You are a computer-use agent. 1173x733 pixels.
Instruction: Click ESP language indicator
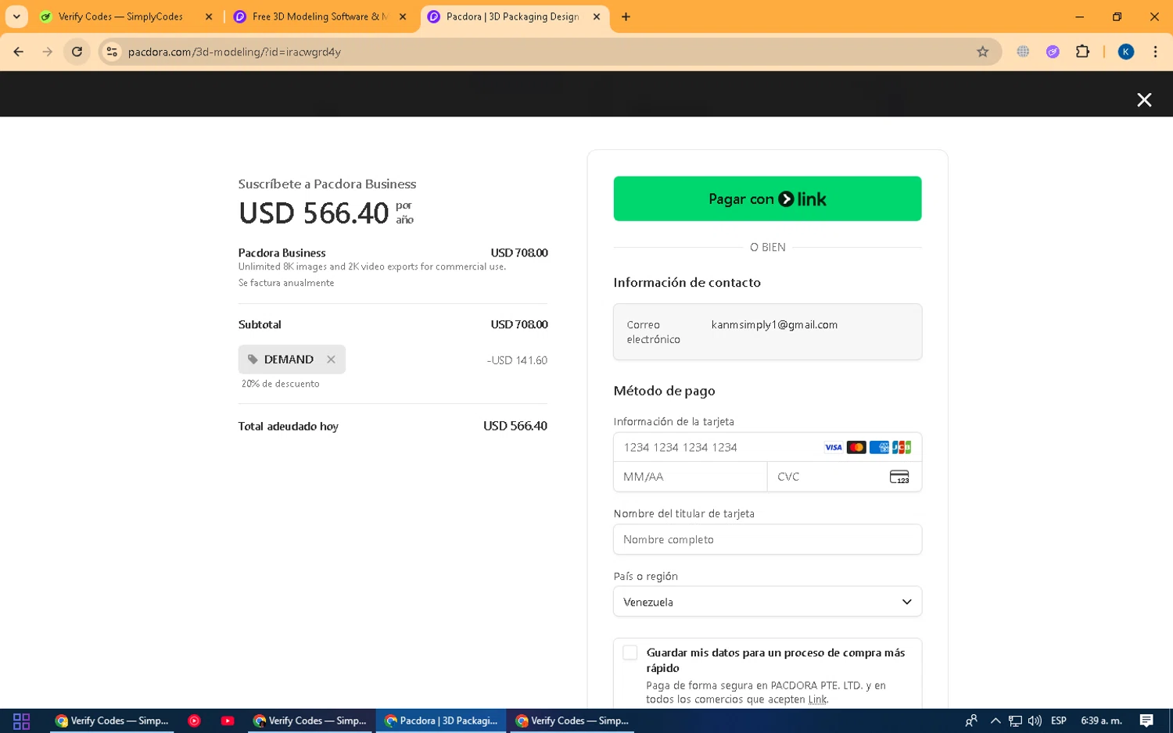[1059, 720]
